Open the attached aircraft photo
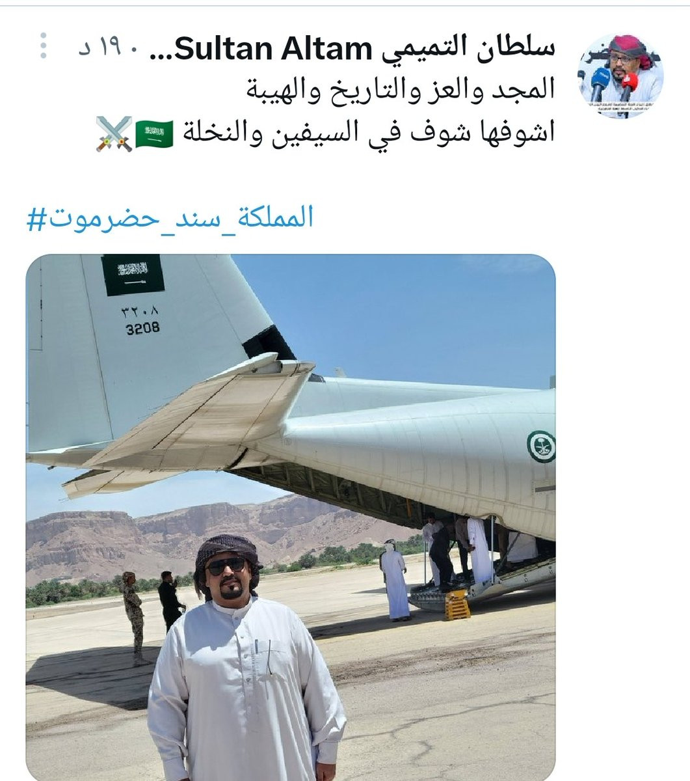This screenshot has height=781, width=690. 291,517
